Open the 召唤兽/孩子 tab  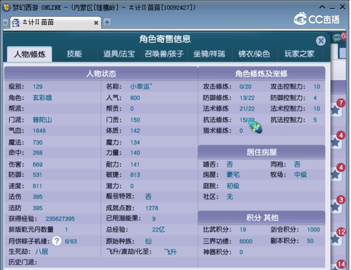click(164, 54)
